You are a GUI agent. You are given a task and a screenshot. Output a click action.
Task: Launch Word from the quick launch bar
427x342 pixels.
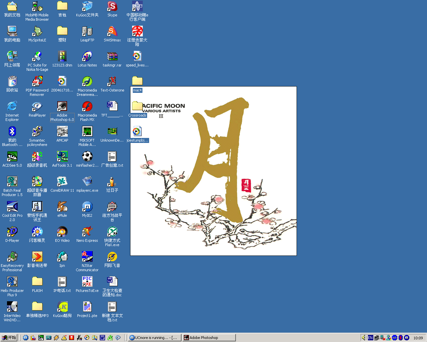pyautogui.click(x=102, y=338)
